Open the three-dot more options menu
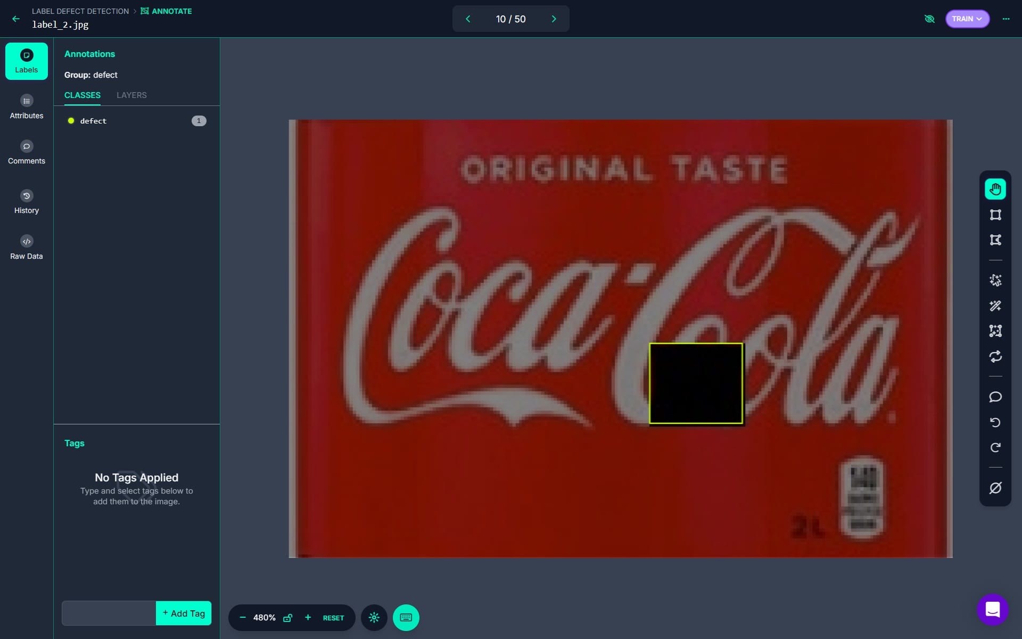This screenshot has width=1022, height=639. click(x=1005, y=19)
